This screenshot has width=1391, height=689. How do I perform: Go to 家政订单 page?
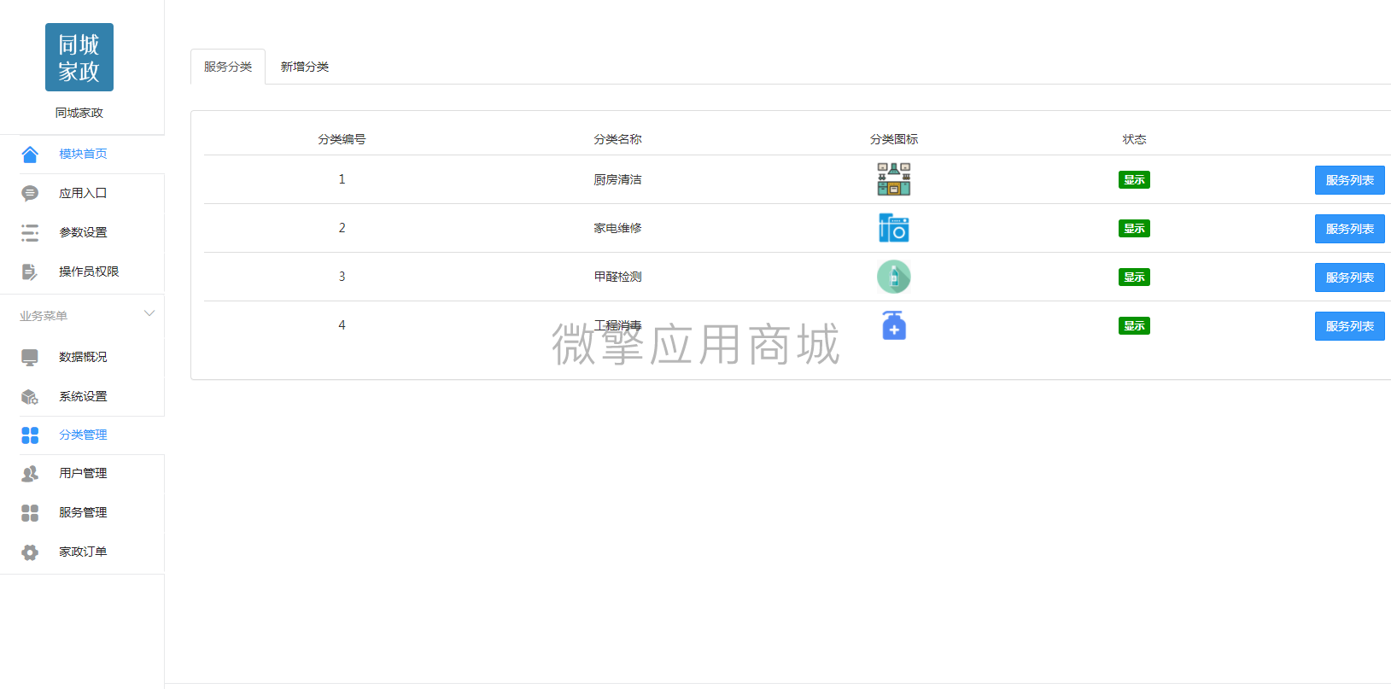point(83,552)
